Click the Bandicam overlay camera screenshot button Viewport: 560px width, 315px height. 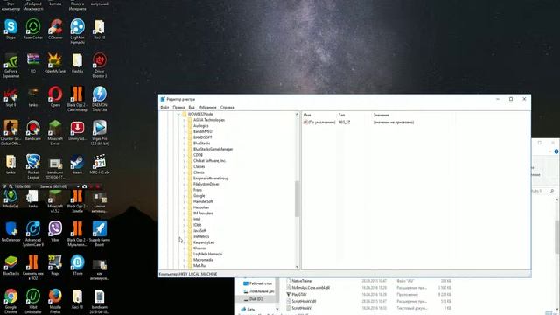click(84, 186)
